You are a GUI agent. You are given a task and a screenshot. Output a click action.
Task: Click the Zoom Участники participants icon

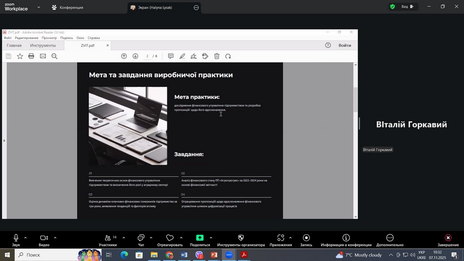tap(108, 238)
